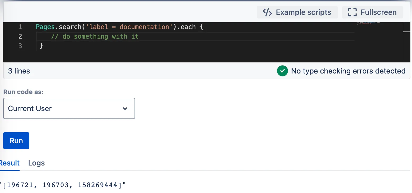Click the 'Run code as:' label
Viewport: 412px width, 193px height.
tap(23, 92)
